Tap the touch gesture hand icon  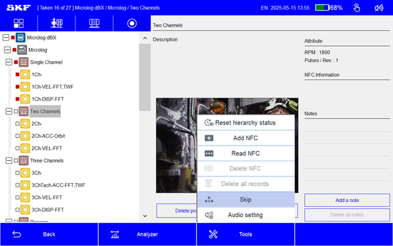coord(357,8)
